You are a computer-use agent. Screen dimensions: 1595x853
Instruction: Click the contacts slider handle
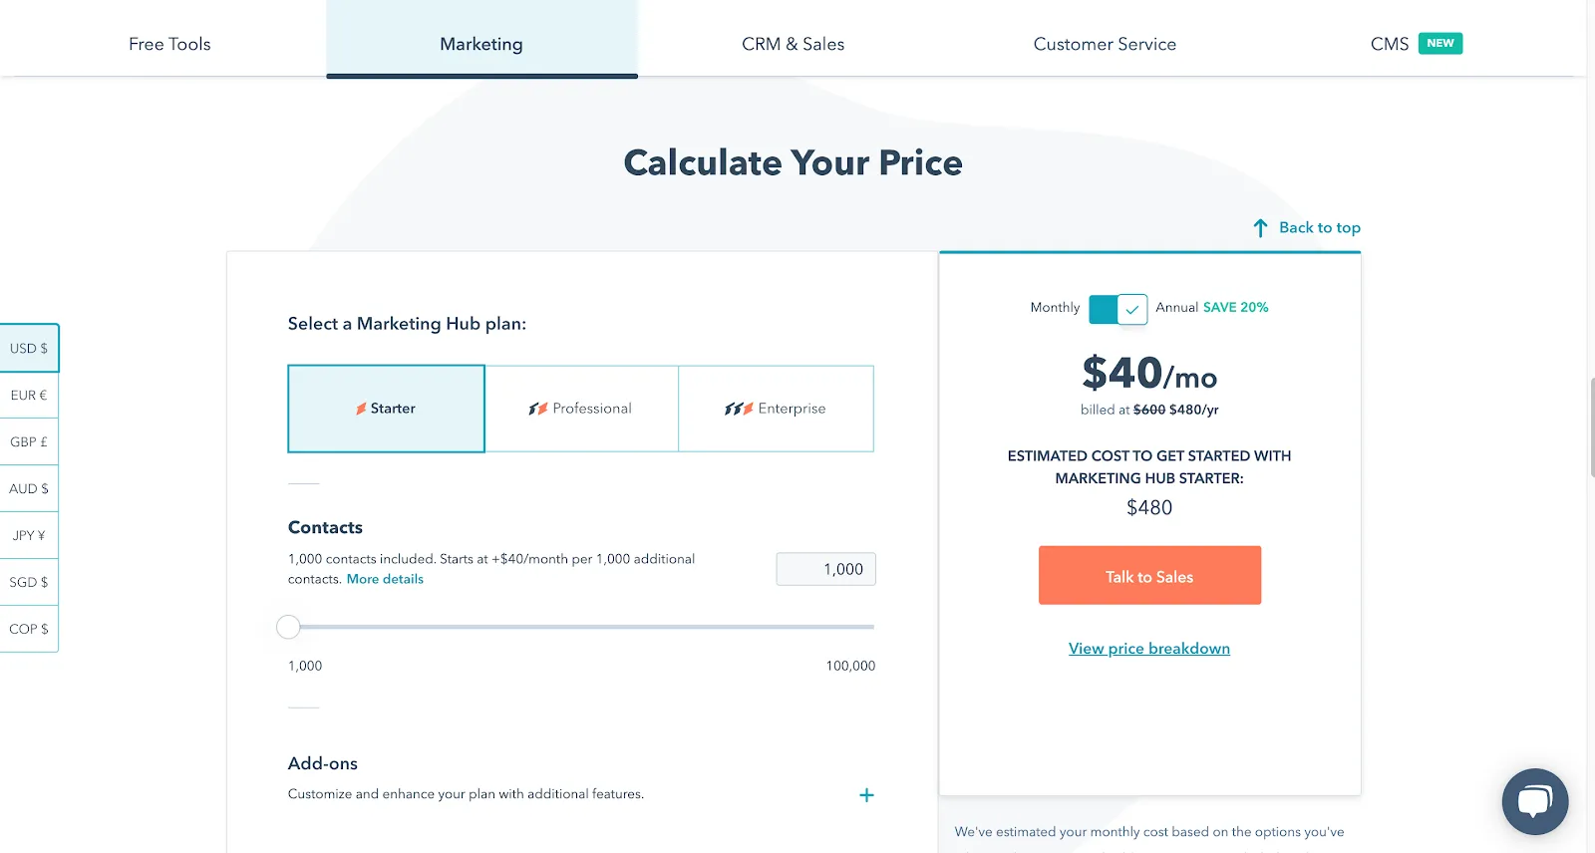[x=288, y=627]
